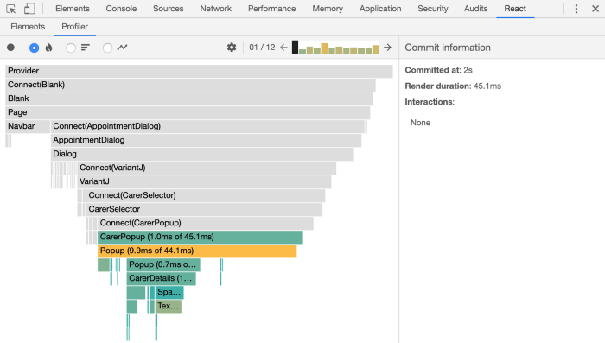
Task: Toggle the device toolbar icon
Action: click(29, 9)
